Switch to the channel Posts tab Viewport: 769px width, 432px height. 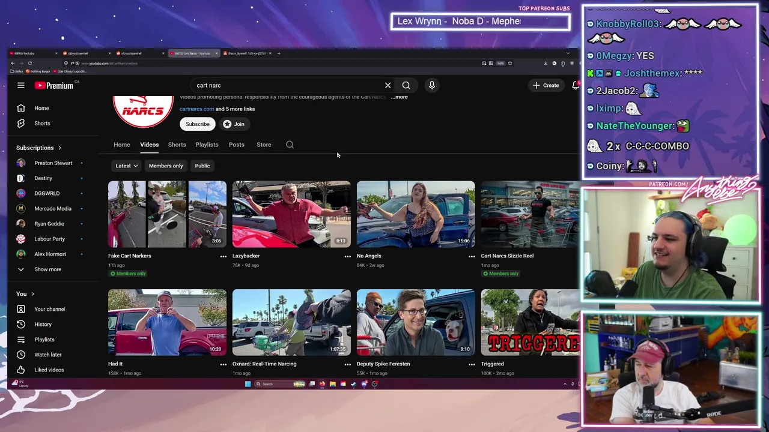pos(236,145)
